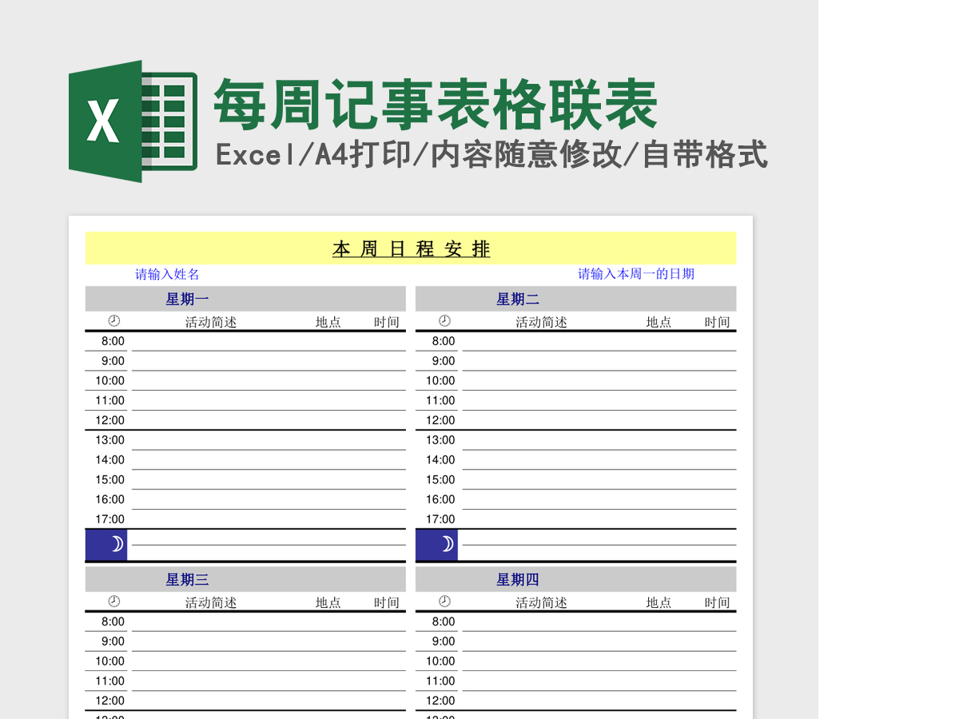Click 时间 column header under 星期三
Viewport: 959px width, 719px height.
pyautogui.click(x=387, y=602)
